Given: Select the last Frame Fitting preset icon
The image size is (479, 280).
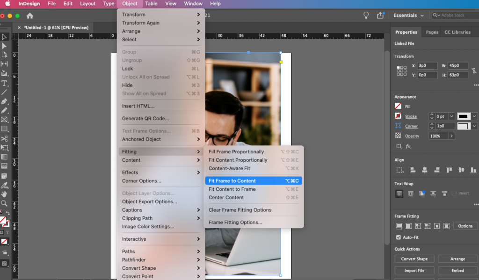Looking at the screenshot, I should [446, 226].
